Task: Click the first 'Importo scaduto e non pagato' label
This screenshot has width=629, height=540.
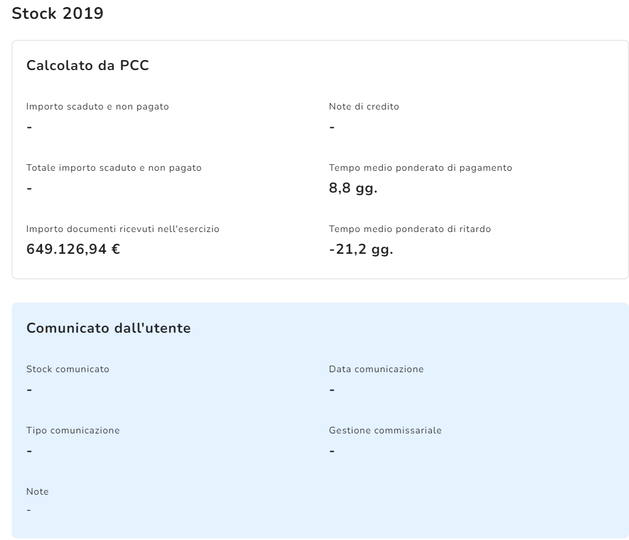Action: (97, 107)
